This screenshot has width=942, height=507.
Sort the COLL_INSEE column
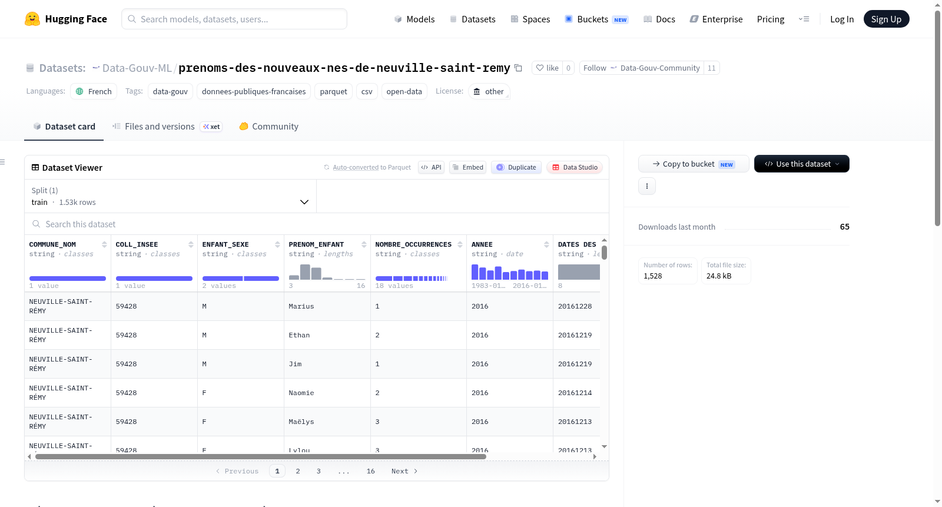(191, 244)
